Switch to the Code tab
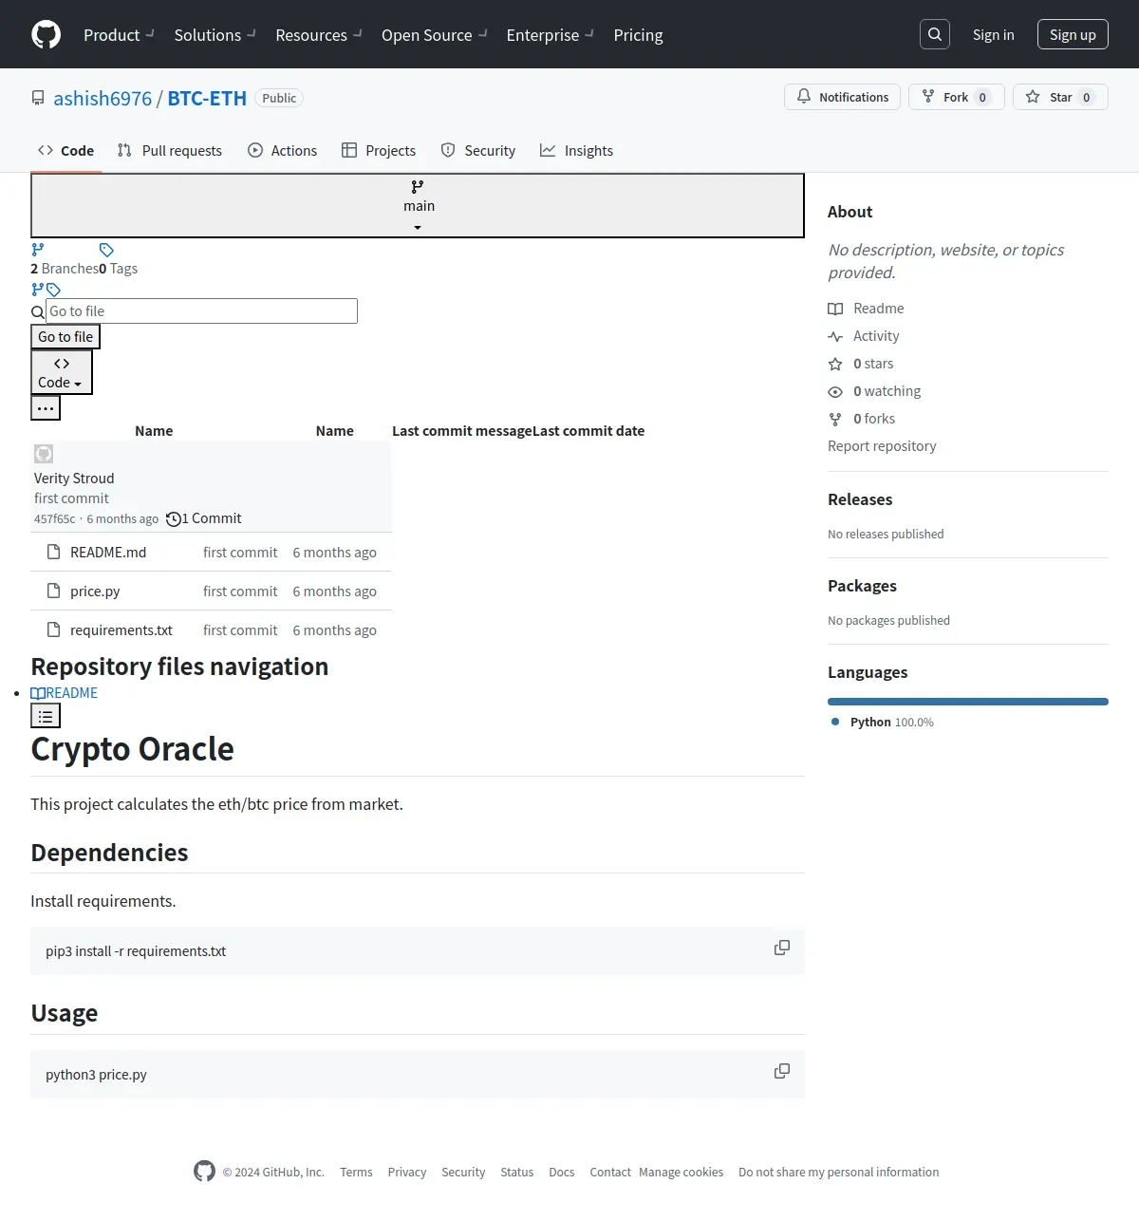The image size is (1139, 1221). click(66, 150)
